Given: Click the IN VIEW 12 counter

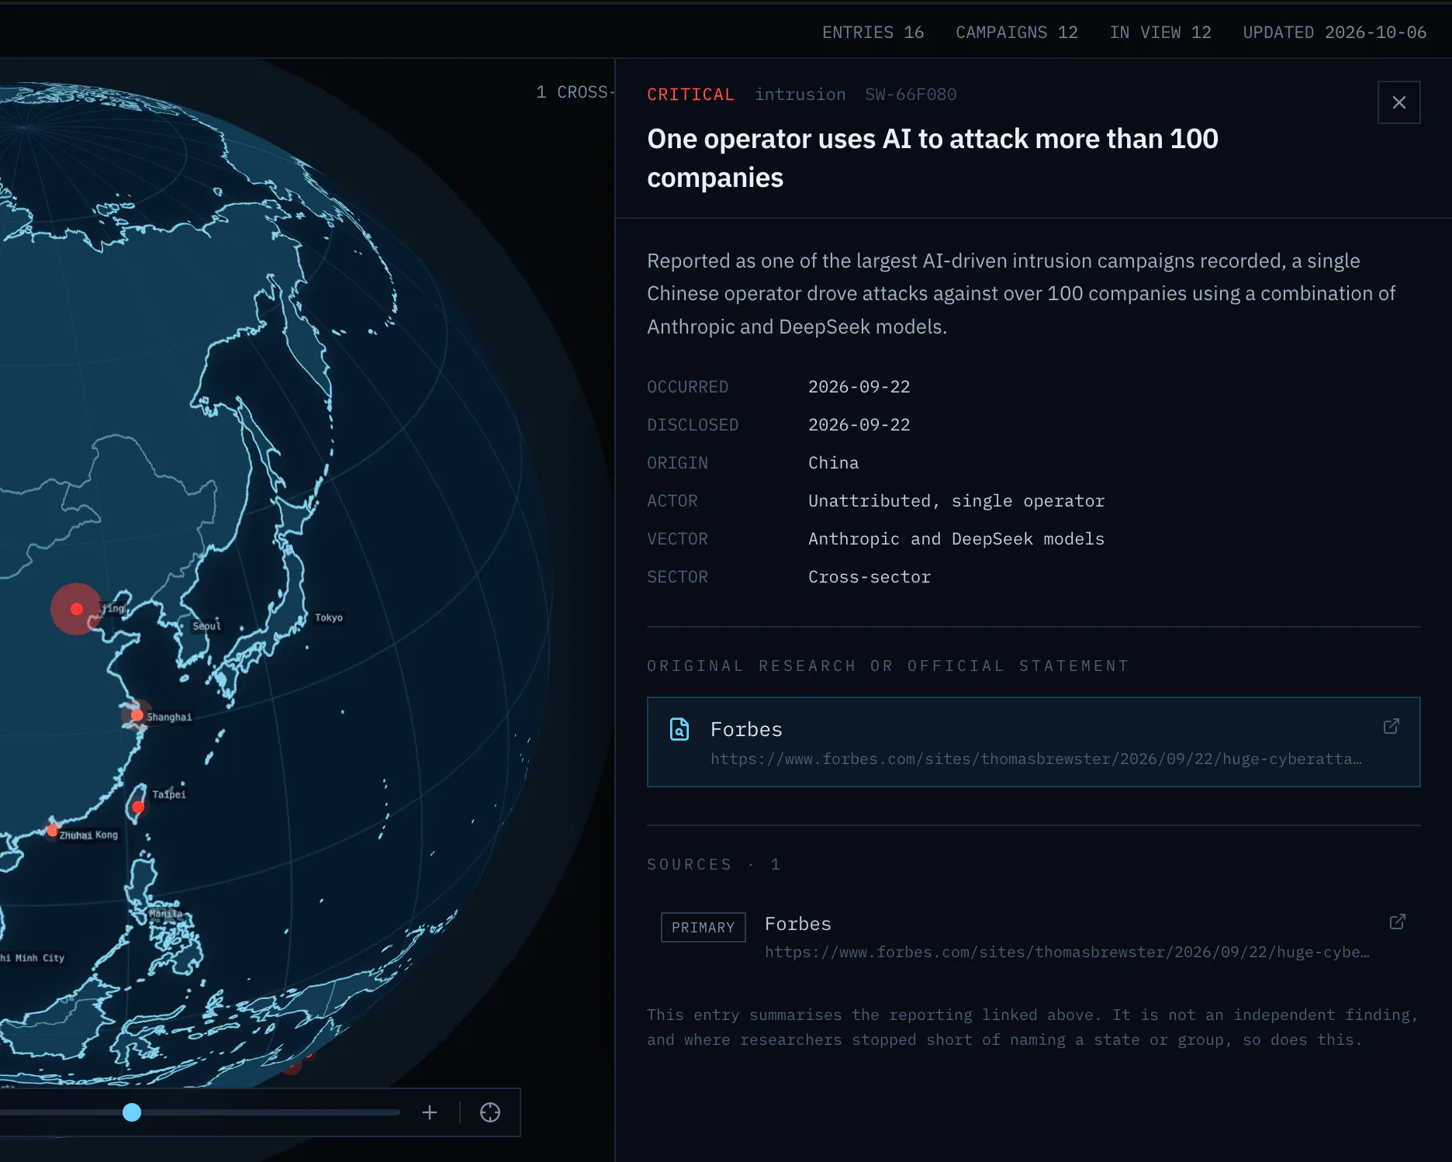Looking at the screenshot, I should (1160, 33).
